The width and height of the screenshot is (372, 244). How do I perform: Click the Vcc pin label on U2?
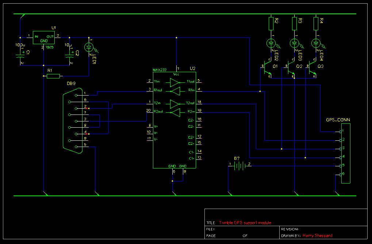(x=176, y=74)
